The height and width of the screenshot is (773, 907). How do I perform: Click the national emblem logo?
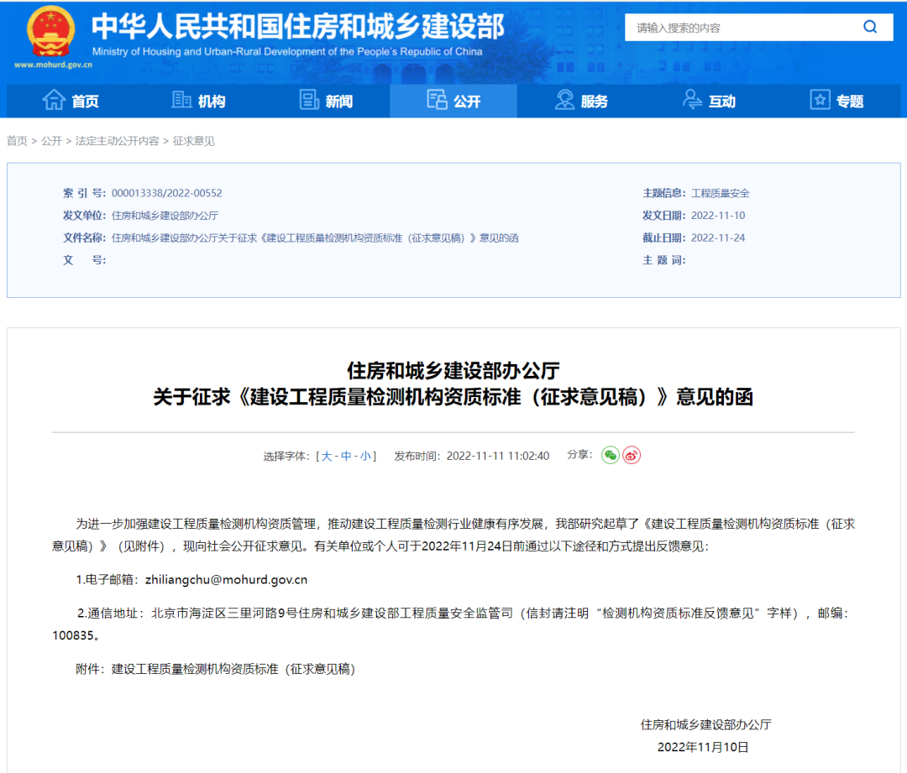pos(51,34)
